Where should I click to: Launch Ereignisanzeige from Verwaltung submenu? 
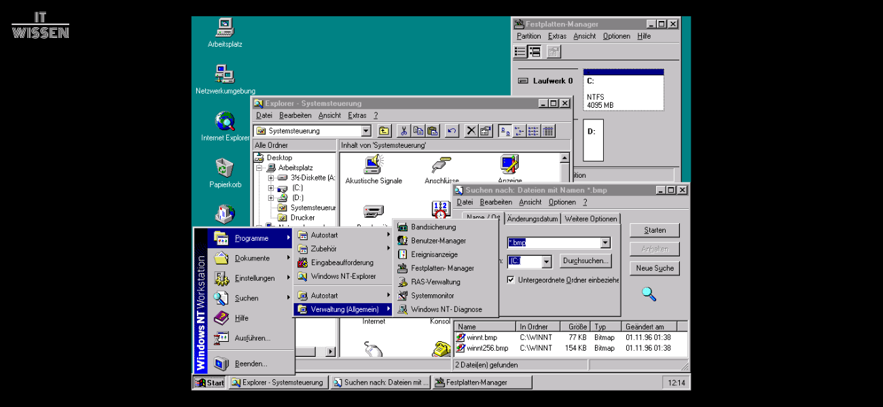pyautogui.click(x=446, y=254)
